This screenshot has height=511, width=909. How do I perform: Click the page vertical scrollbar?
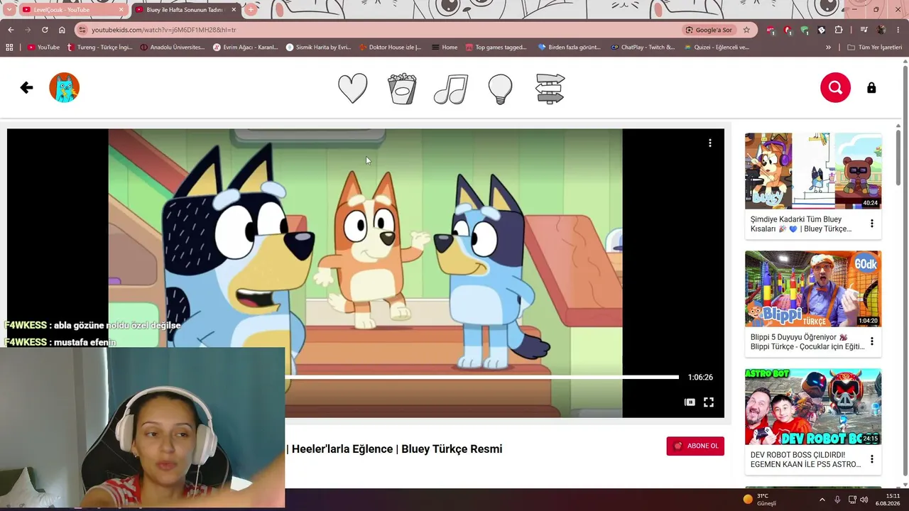click(905, 272)
